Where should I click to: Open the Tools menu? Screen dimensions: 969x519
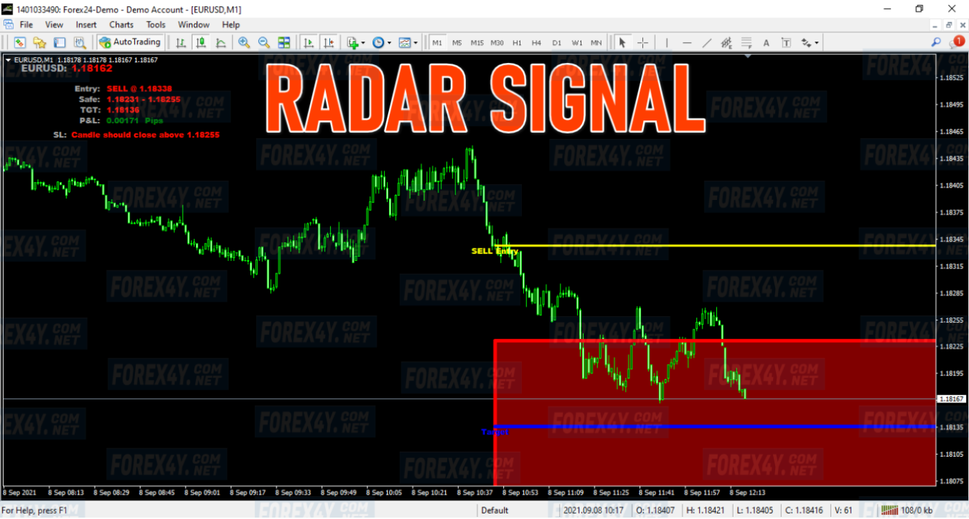click(x=155, y=24)
